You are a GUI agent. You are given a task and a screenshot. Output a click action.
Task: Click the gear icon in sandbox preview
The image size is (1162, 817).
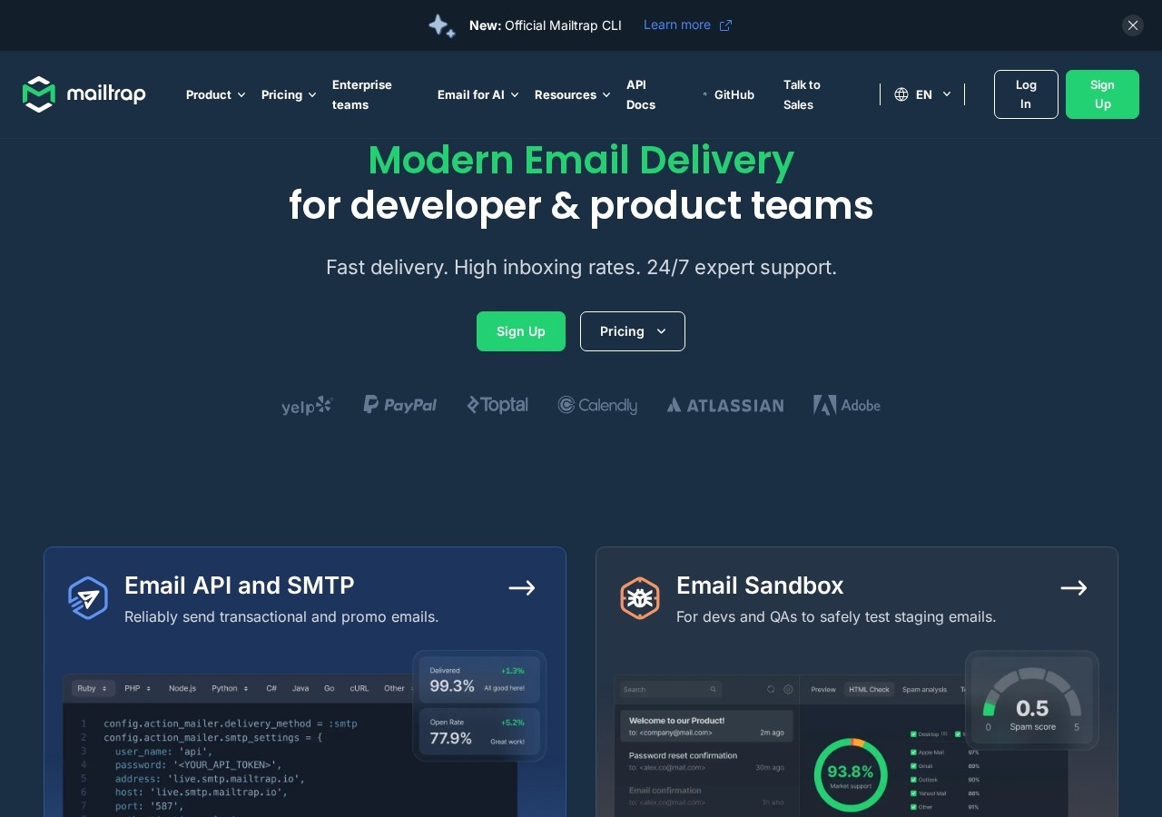click(788, 689)
